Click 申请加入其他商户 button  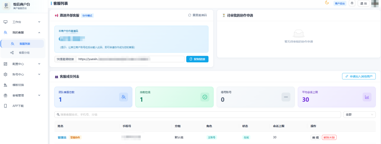point(359,76)
